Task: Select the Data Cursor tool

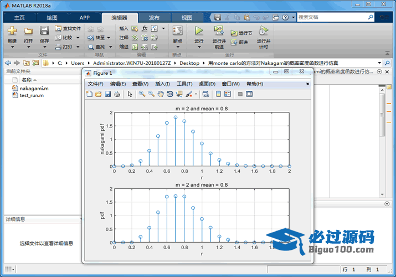Action: pyautogui.click(x=179, y=94)
